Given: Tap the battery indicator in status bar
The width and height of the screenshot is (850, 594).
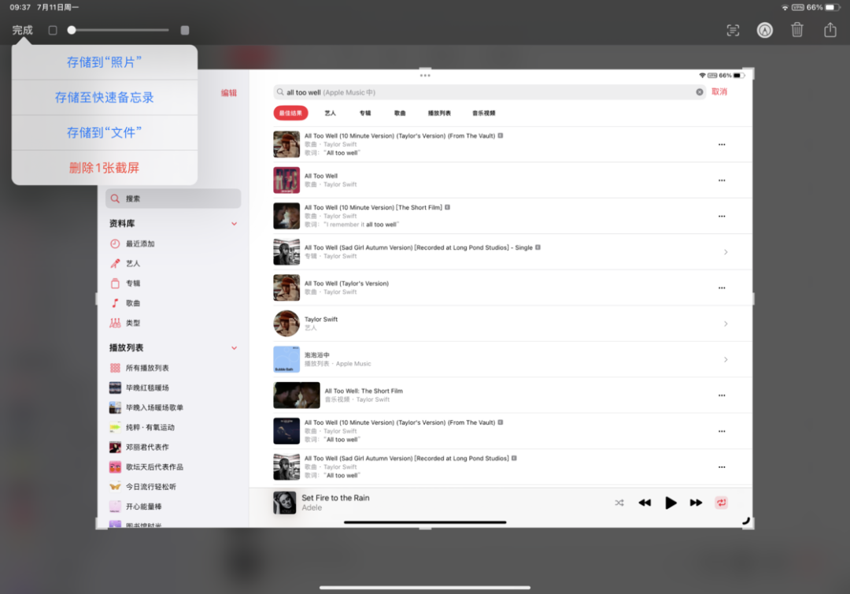Looking at the screenshot, I should click(830, 8).
